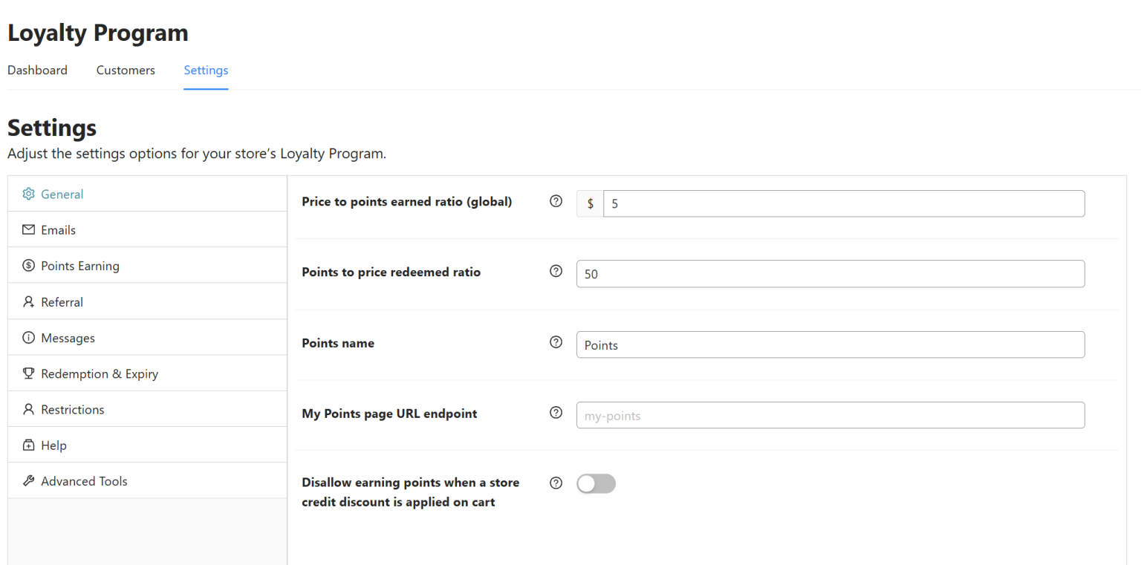This screenshot has width=1141, height=565.
Task: Switch to the Dashboard tab
Action: pyautogui.click(x=37, y=70)
